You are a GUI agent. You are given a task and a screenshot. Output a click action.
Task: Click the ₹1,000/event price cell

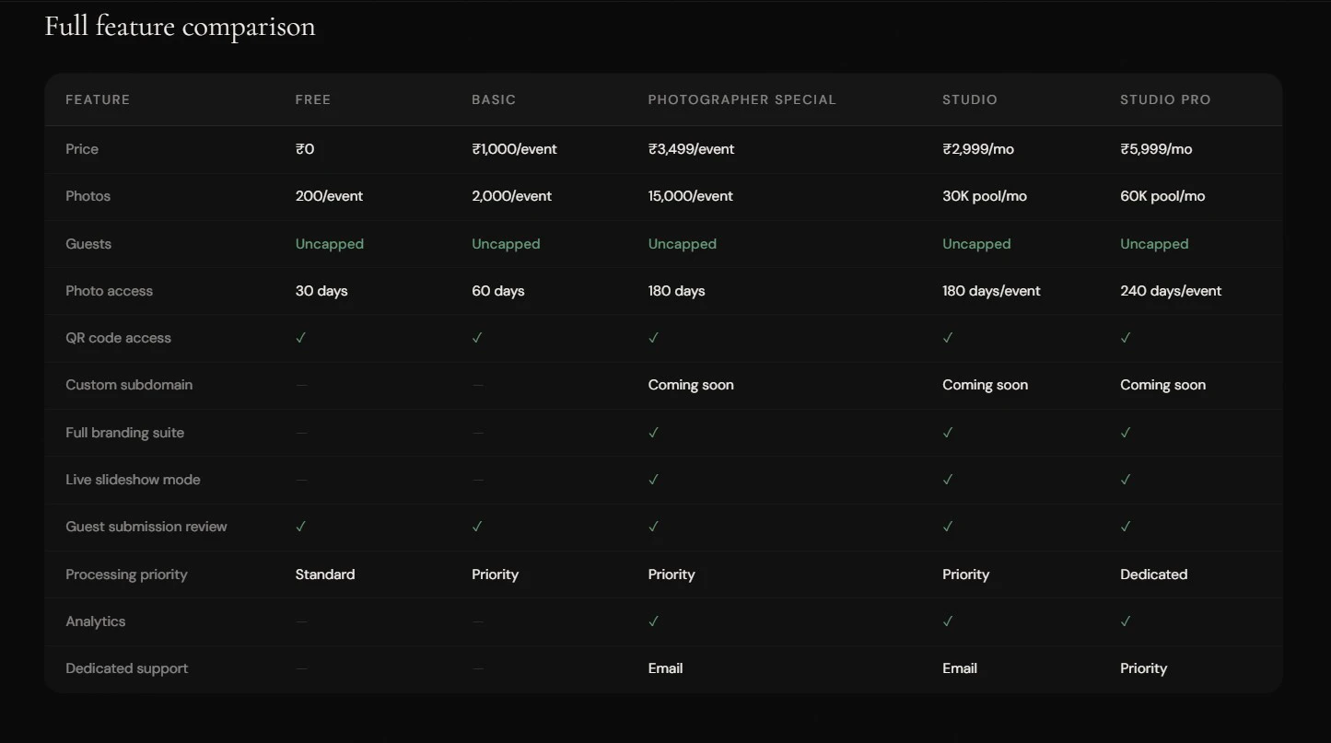[x=514, y=149]
